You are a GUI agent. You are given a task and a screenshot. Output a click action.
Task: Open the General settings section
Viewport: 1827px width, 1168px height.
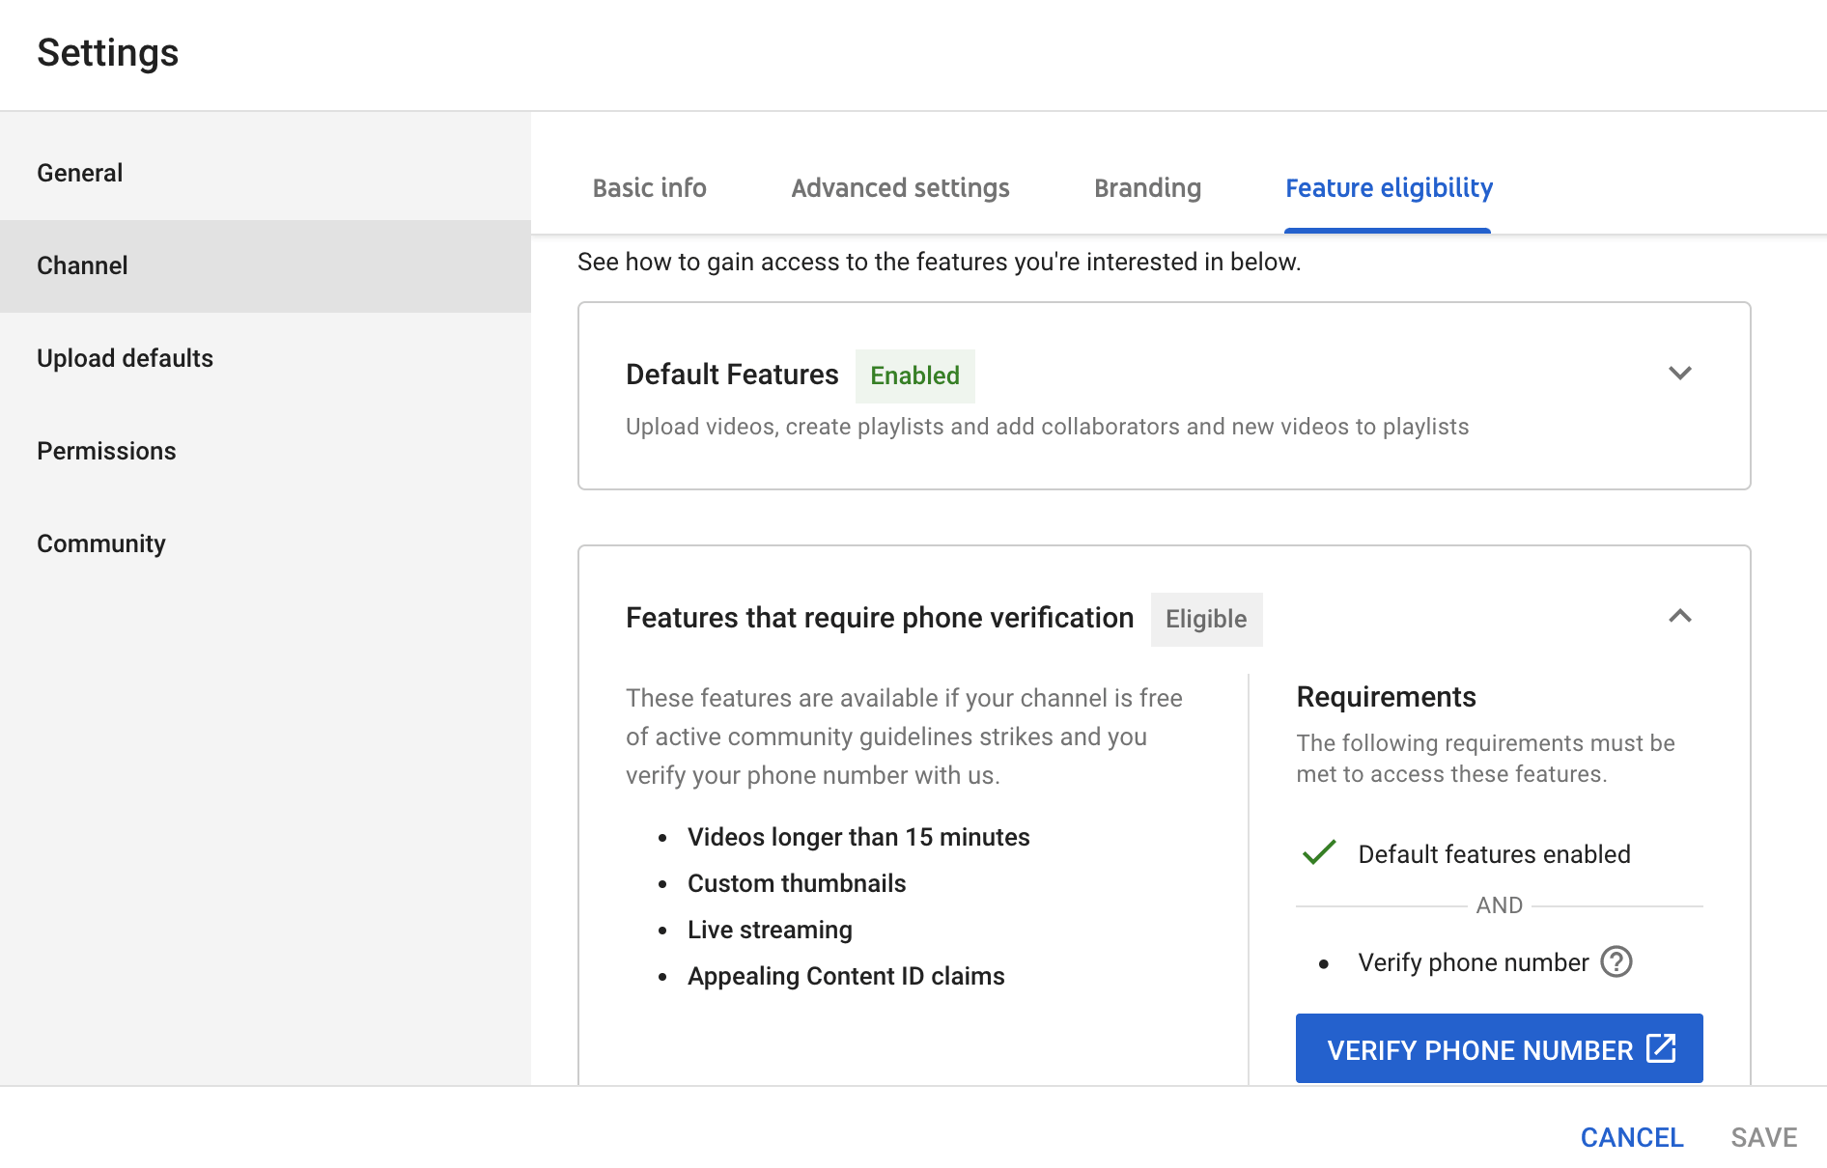(x=266, y=173)
